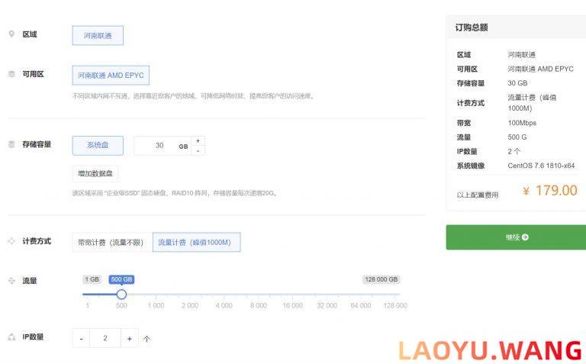586x364 pixels.
Task: Decrease IP count with minus button
Action: click(81, 338)
